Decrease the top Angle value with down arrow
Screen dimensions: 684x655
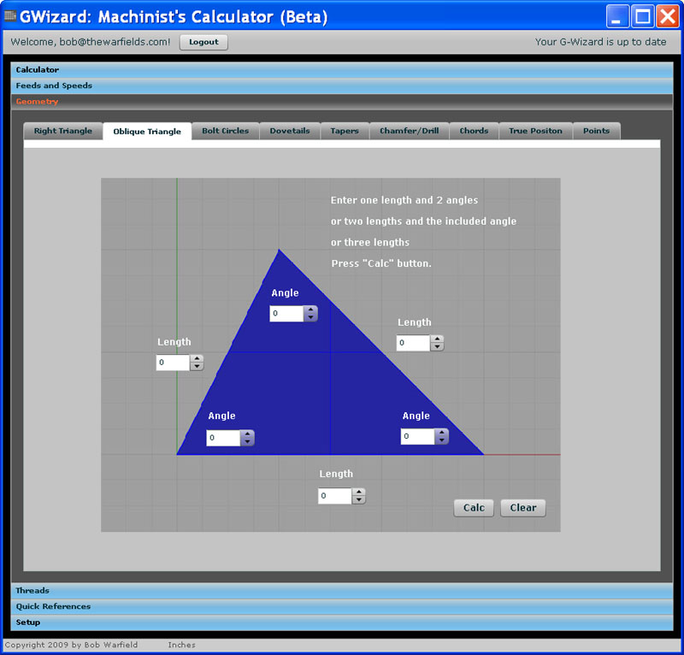(310, 317)
